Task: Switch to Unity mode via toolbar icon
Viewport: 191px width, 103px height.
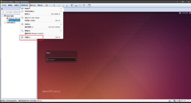Action: tap(84, 5)
